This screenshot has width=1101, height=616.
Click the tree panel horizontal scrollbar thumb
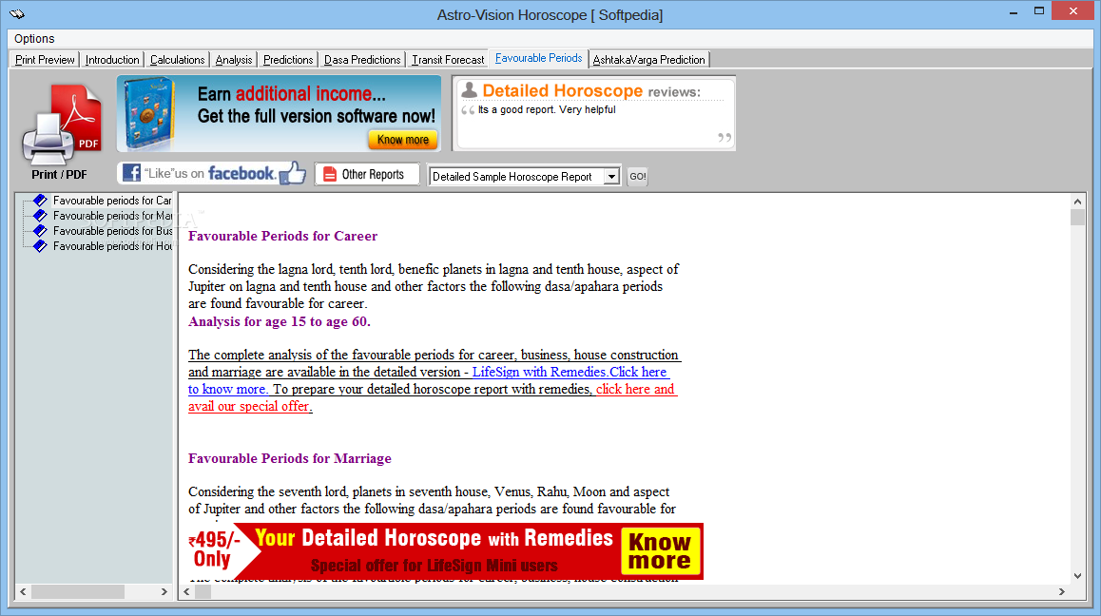pyautogui.click(x=78, y=591)
